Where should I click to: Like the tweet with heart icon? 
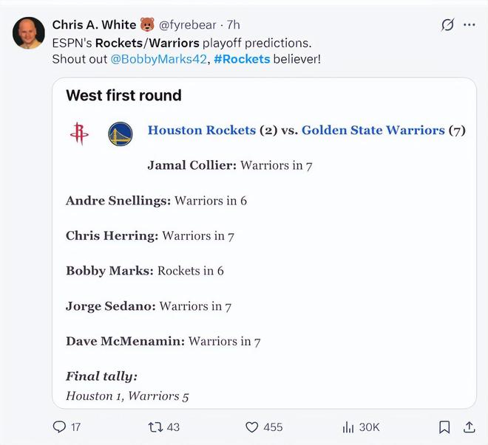coord(252,427)
